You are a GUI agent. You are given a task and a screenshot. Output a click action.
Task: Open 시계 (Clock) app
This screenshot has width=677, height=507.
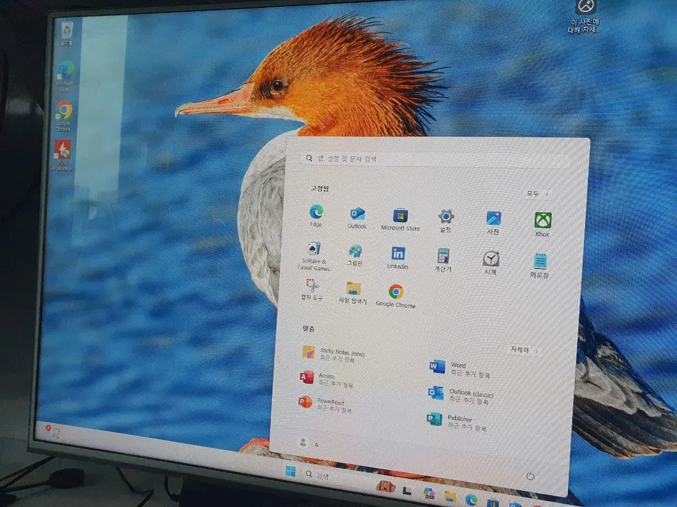(491, 263)
